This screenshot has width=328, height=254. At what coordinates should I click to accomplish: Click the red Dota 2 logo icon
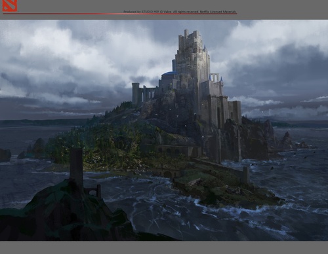click(x=10, y=6)
